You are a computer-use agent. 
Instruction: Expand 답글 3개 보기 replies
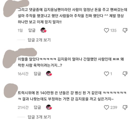pos(39,117)
